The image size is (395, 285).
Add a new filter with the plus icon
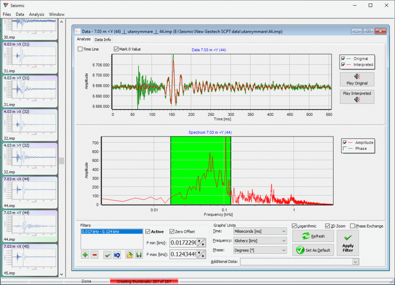click(x=85, y=255)
